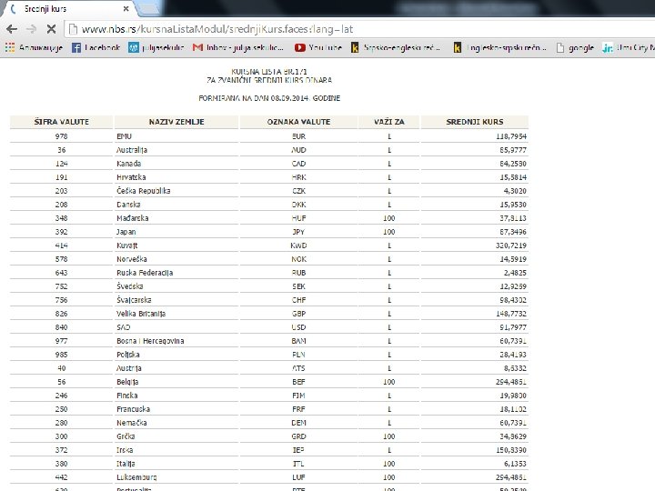Click the RUB currency code
Viewport: 655px width, 491px height.
point(298,273)
